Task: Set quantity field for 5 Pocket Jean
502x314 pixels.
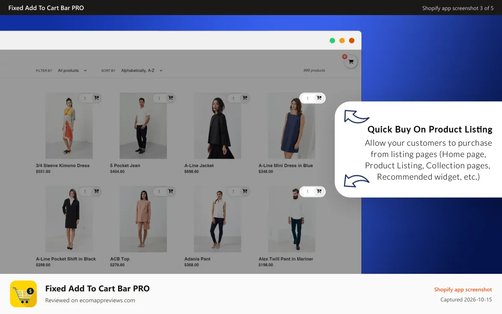Action: (159, 98)
